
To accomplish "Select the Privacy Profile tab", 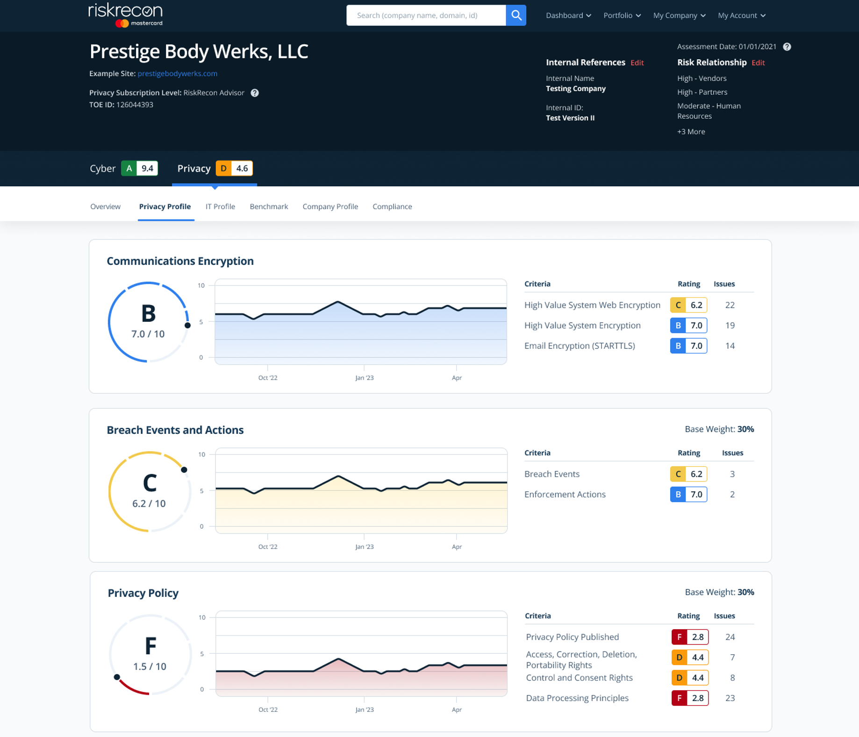I will [x=165, y=206].
